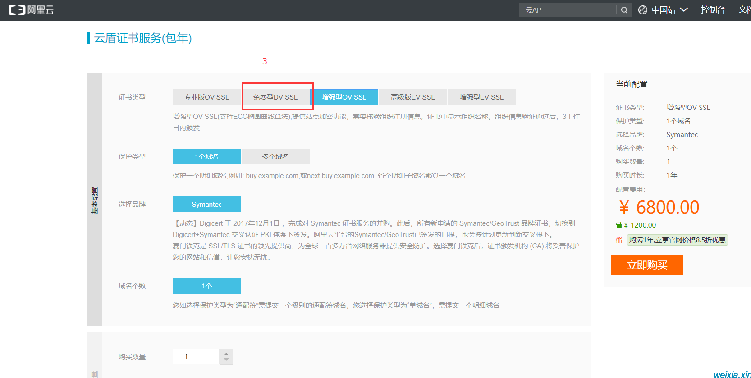751x378 pixels.
Task: Select the 1个 domain count option
Action: pos(206,286)
